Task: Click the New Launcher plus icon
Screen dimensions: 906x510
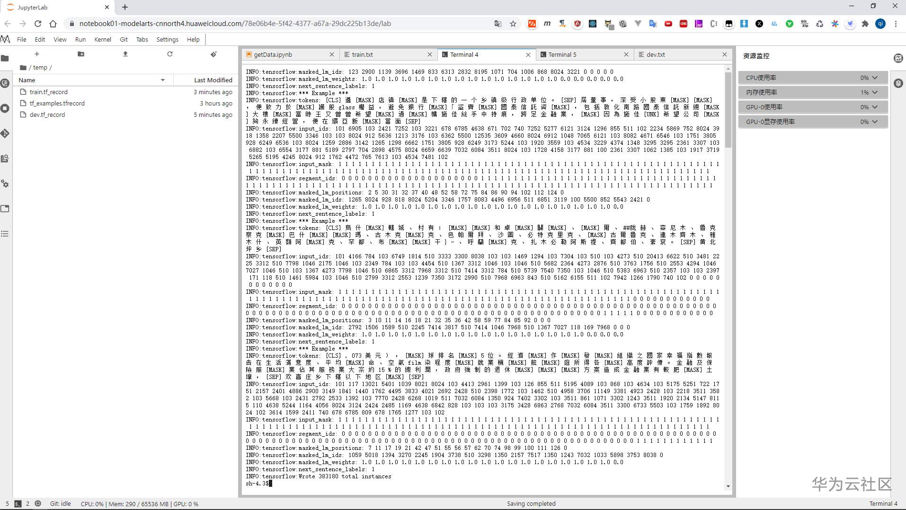Action: 37,54
